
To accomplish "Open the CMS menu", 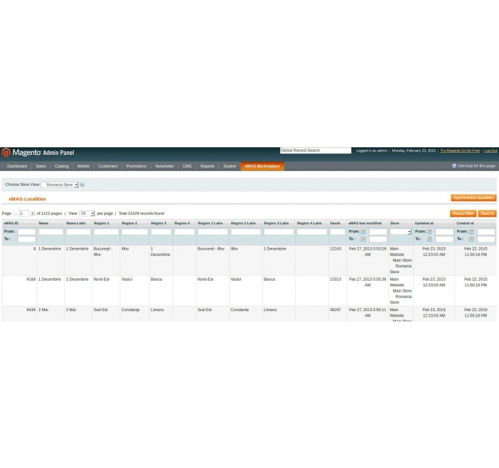I will 187,166.
